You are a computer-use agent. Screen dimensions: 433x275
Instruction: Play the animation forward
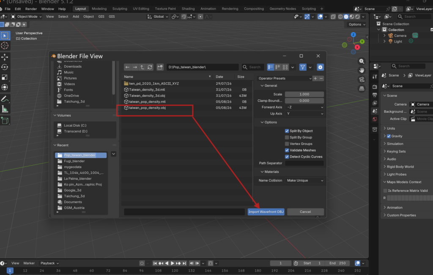[x=173, y=263]
